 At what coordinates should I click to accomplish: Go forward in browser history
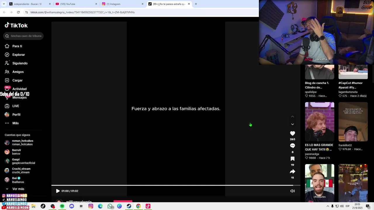click(11, 12)
